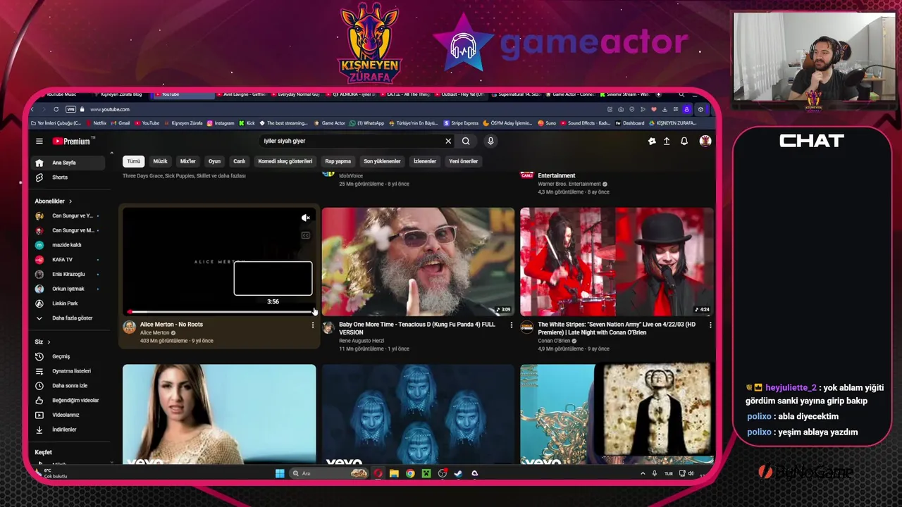Click the sparkle icon beside upload

(x=652, y=141)
